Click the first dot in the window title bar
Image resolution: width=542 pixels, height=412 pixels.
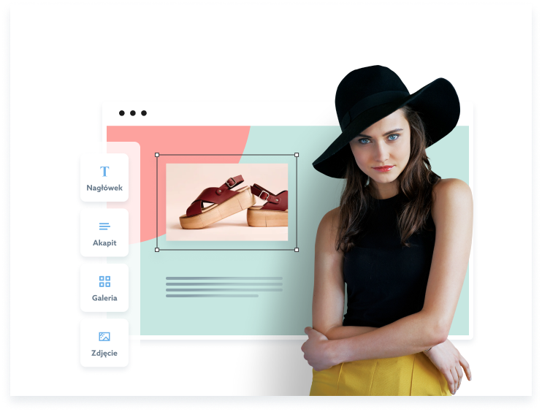[x=122, y=113]
